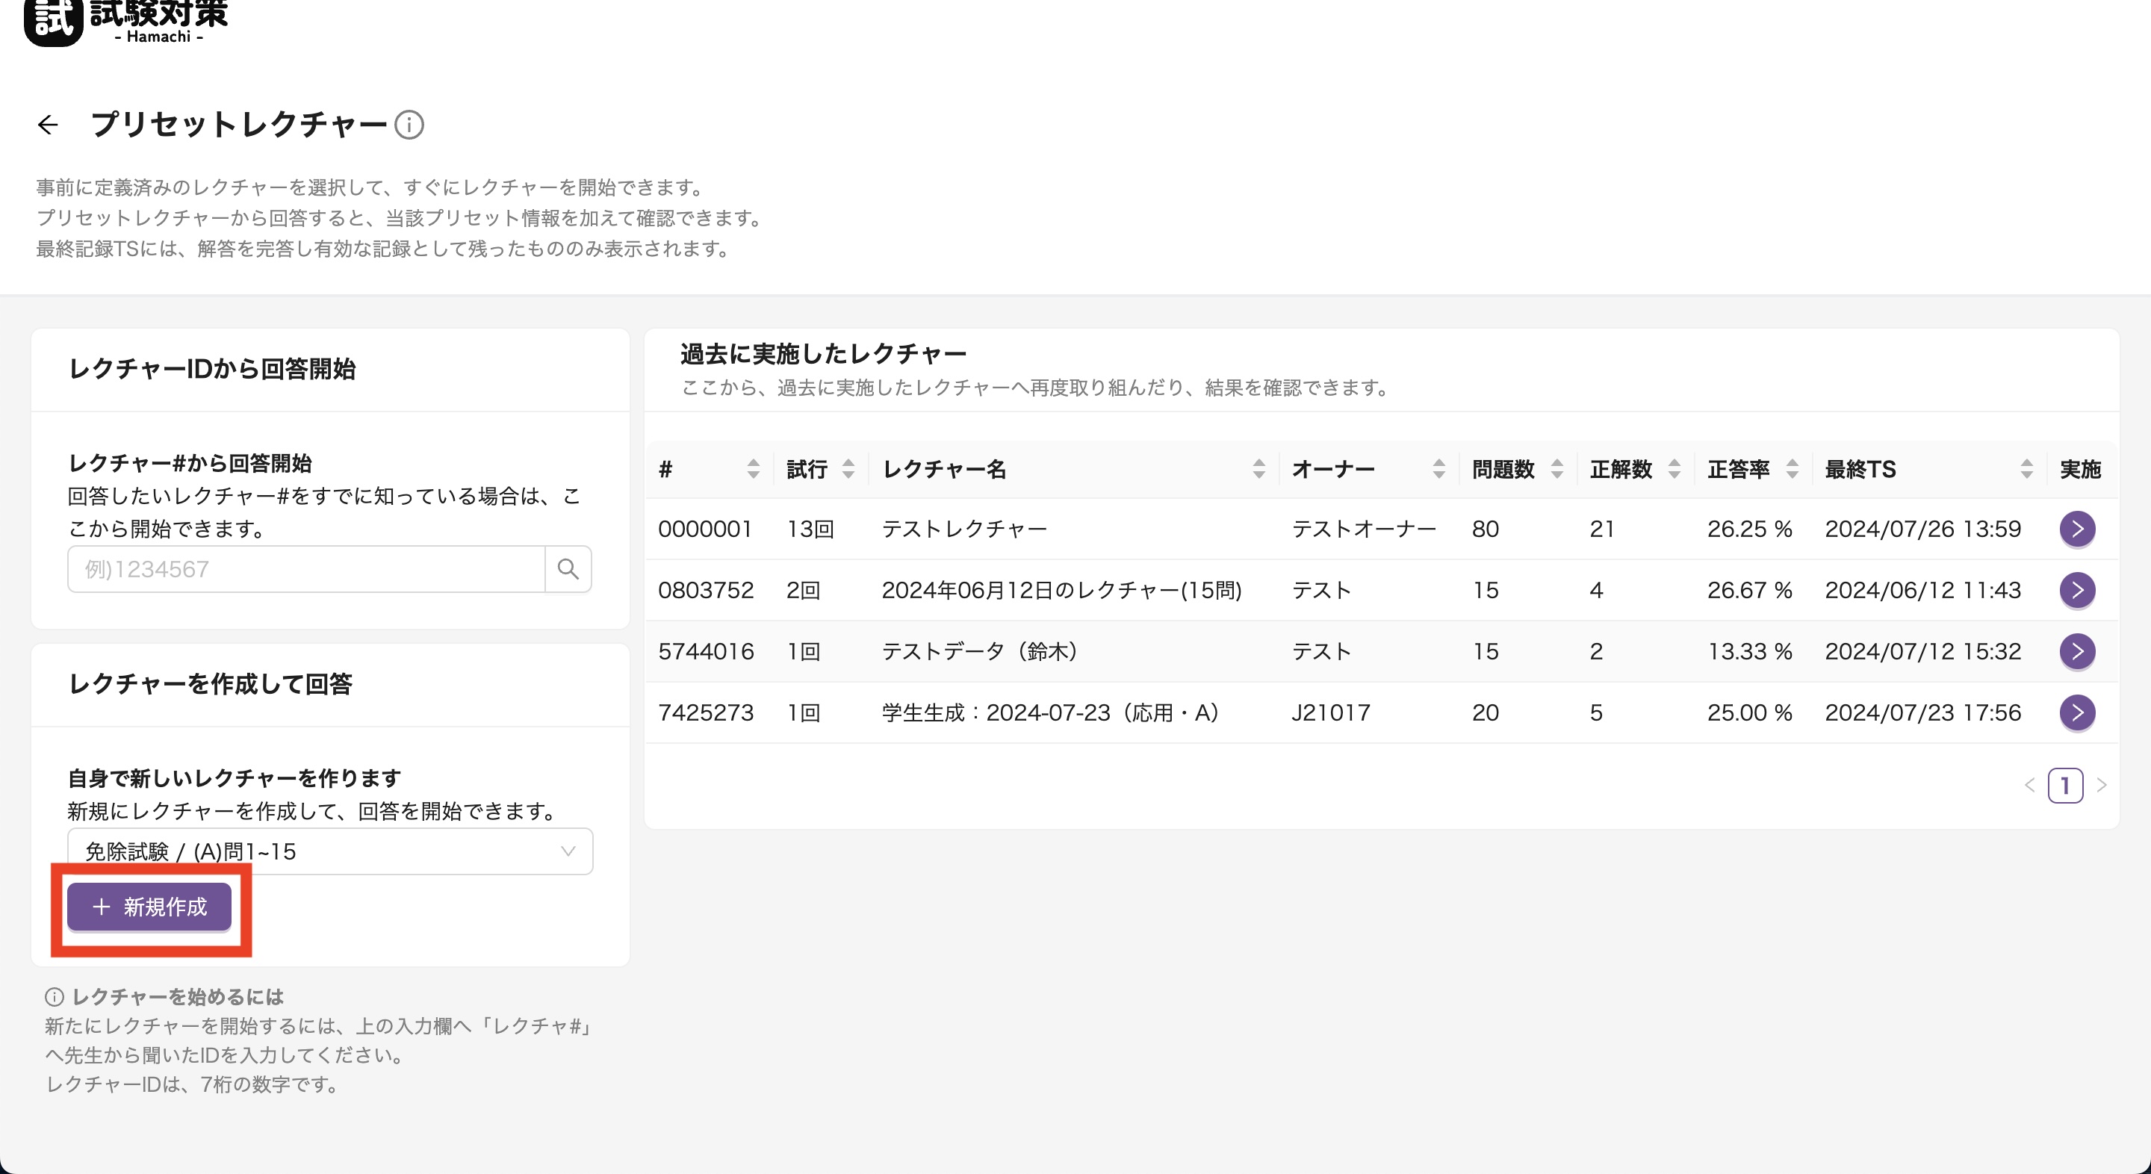Sort by 試行 column arrows
2151x1174 pixels.
click(x=848, y=469)
